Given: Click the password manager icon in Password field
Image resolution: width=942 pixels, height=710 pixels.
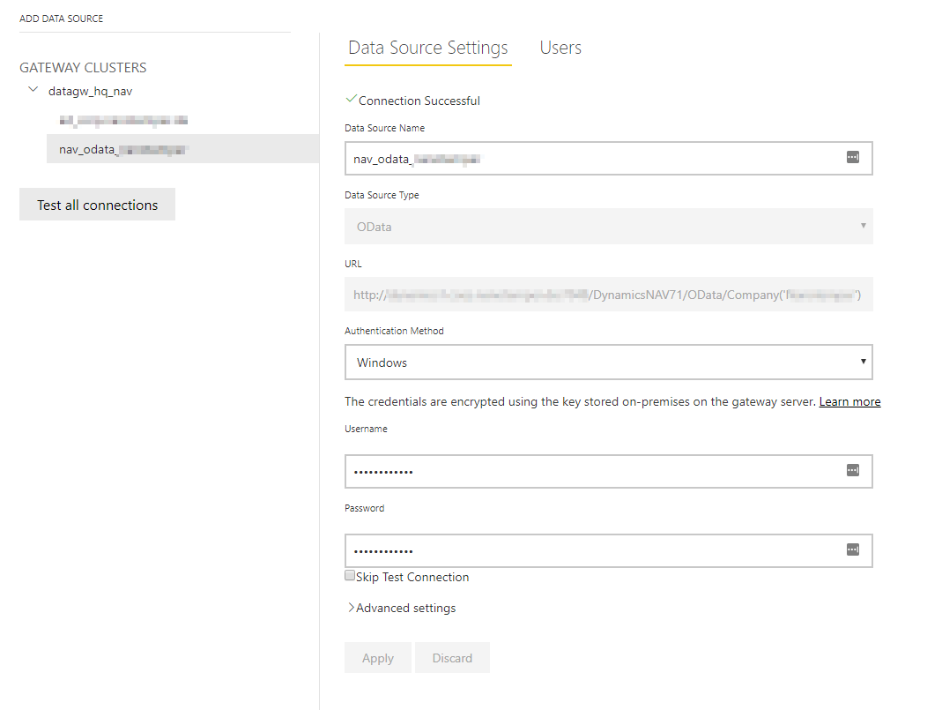Looking at the screenshot, I should click(852, 549).
